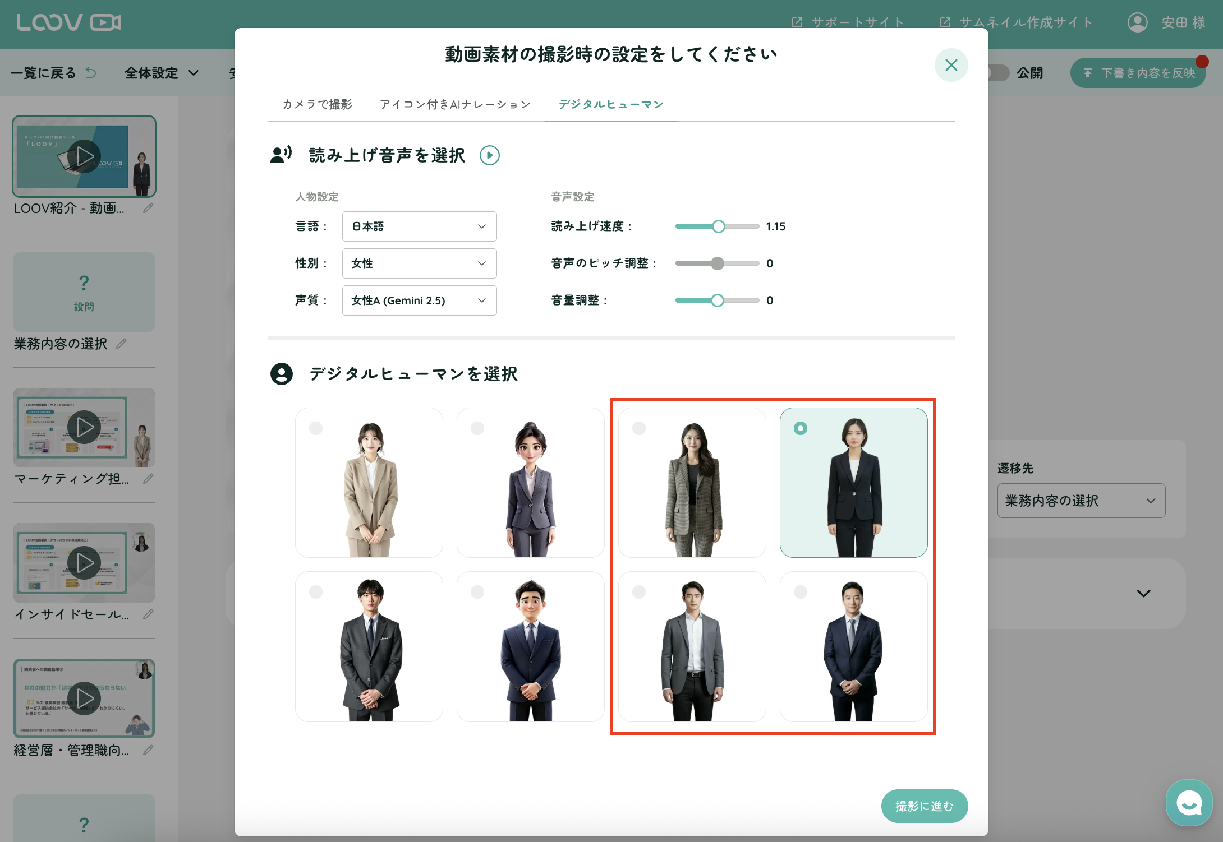
Task: Click edit pencil next to 業務内容の選択
Action: (121, 344)
